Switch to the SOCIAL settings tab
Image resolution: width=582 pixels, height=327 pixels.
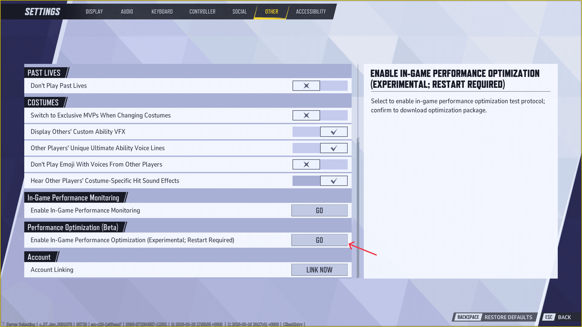click(239, 12)
